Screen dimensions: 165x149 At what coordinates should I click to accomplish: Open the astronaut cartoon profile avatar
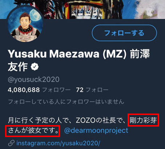point(25,24)
